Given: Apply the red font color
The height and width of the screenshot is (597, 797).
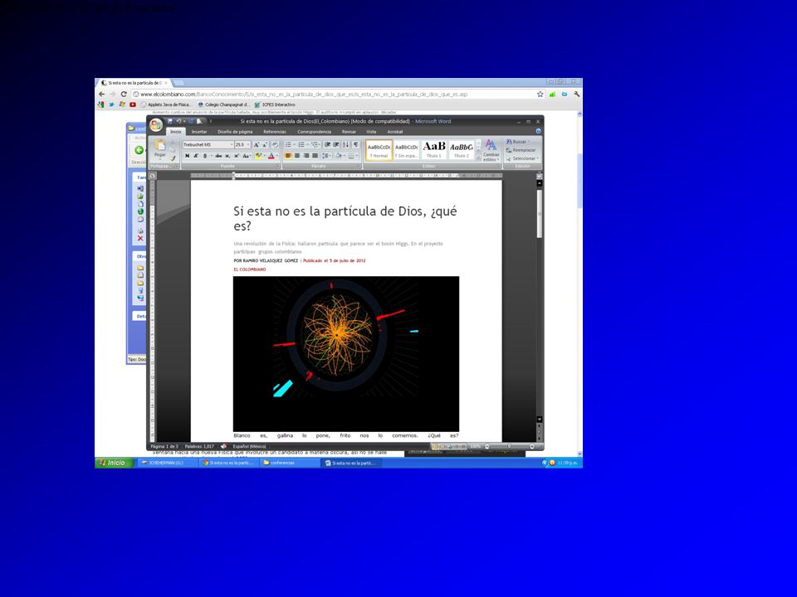Looking at the screenshot, I should point(271,156).
